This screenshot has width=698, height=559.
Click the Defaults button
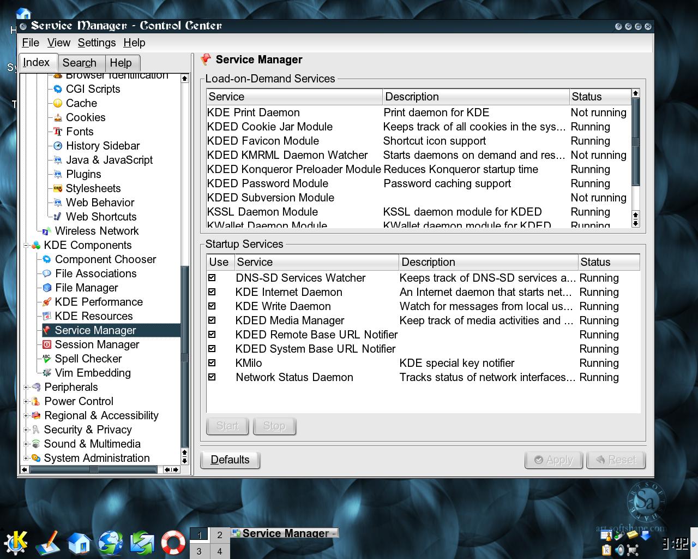230,460
